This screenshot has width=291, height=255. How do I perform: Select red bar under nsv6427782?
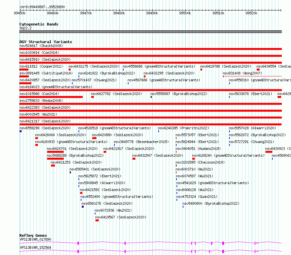pyautogui.click(x=93, y=97)
